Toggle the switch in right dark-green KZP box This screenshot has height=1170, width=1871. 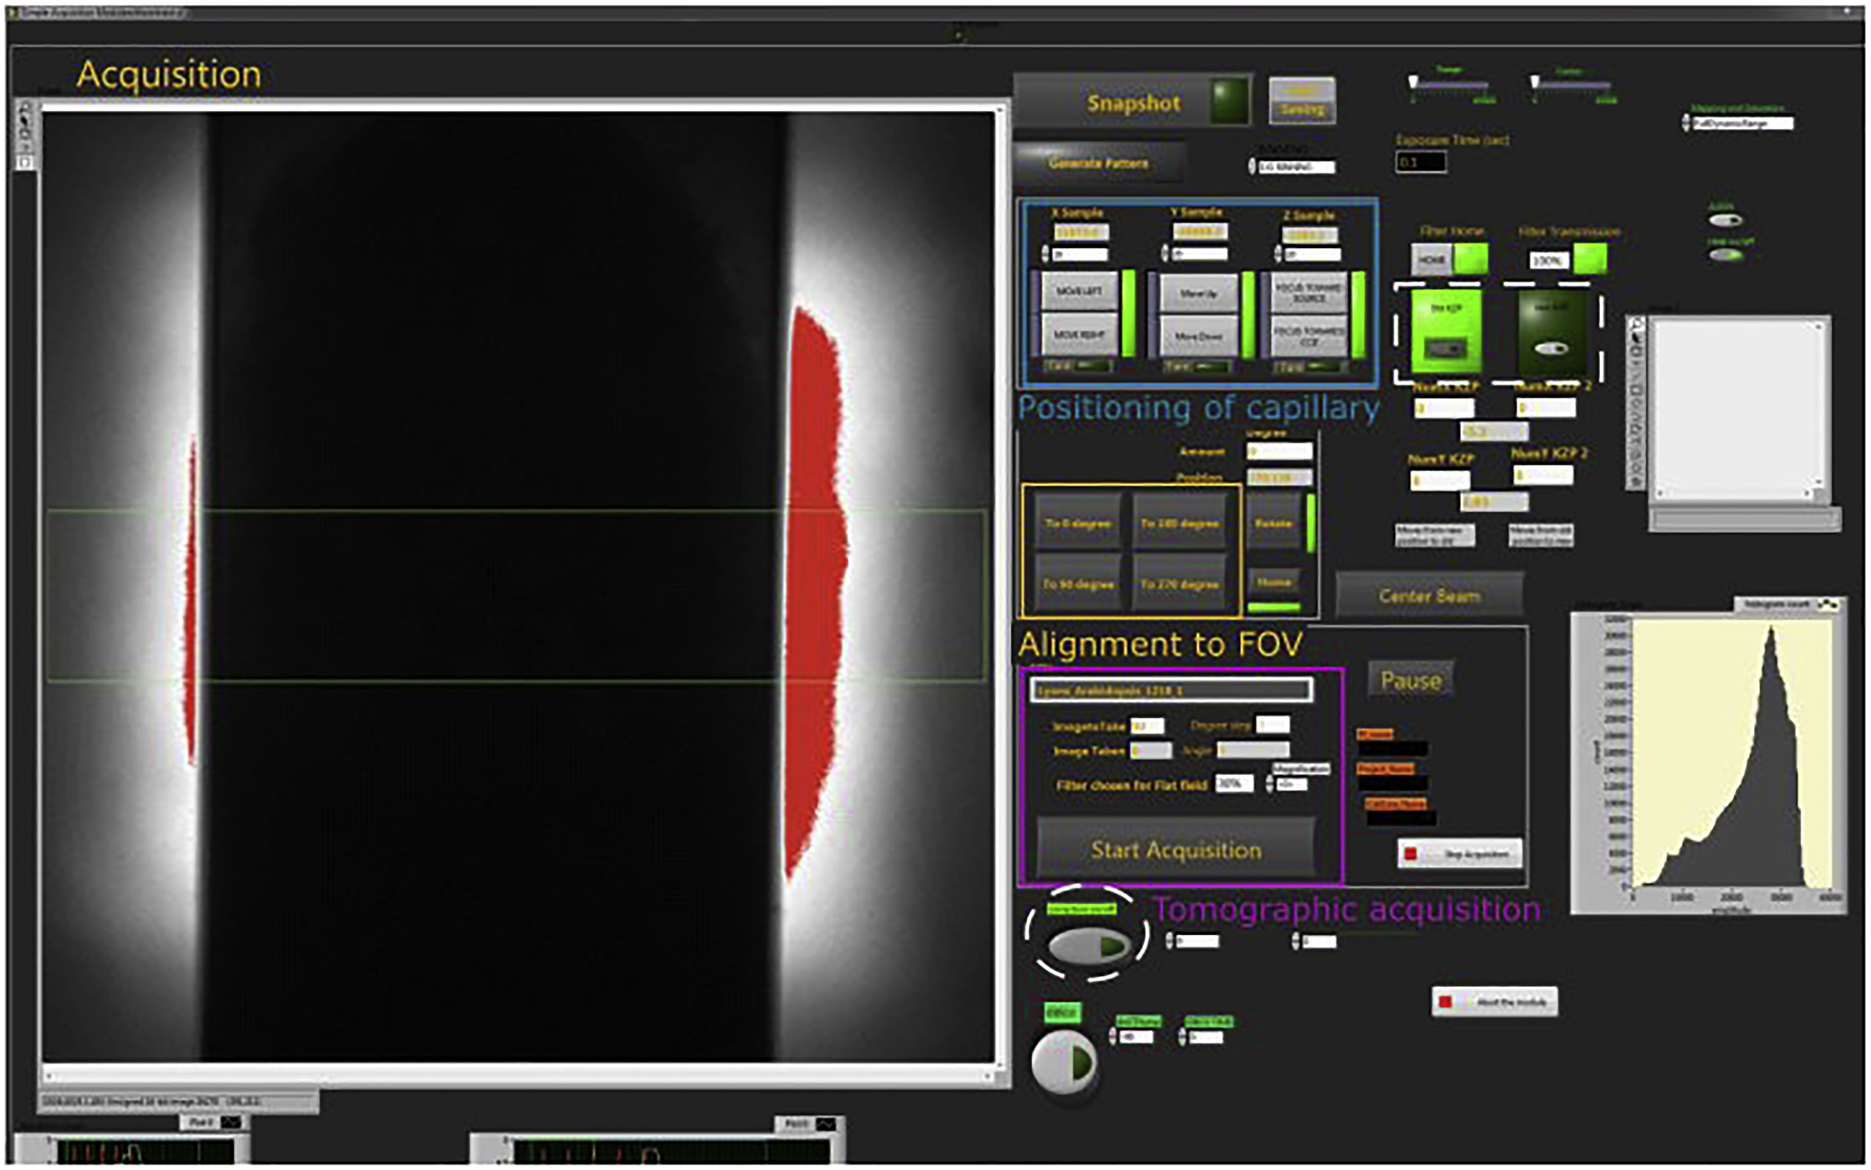coord(1551,348)
